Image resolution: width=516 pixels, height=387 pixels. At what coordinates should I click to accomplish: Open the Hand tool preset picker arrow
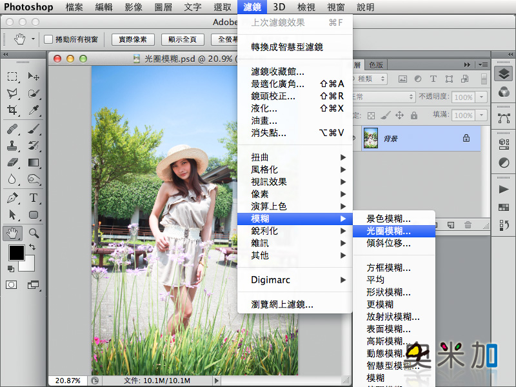click(x=33, y=39)
